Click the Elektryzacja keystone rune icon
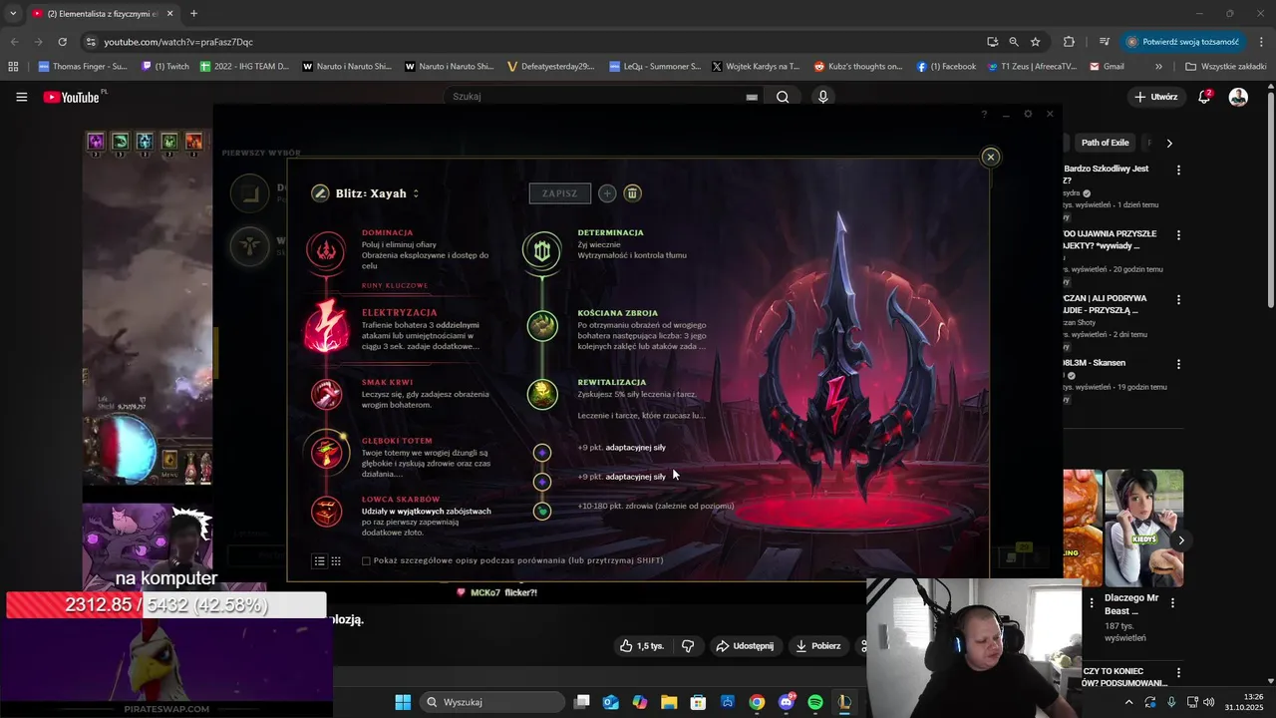Viewport: 1276px width, 718px height. 326,326
